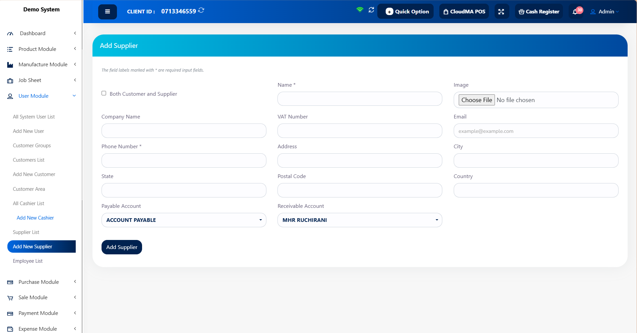Click the City input field

point(536,160)
